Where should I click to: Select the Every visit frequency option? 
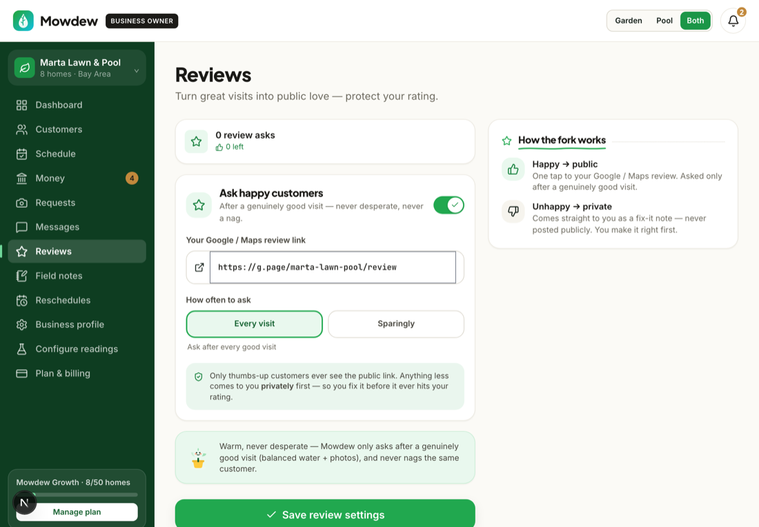(254, 324)
